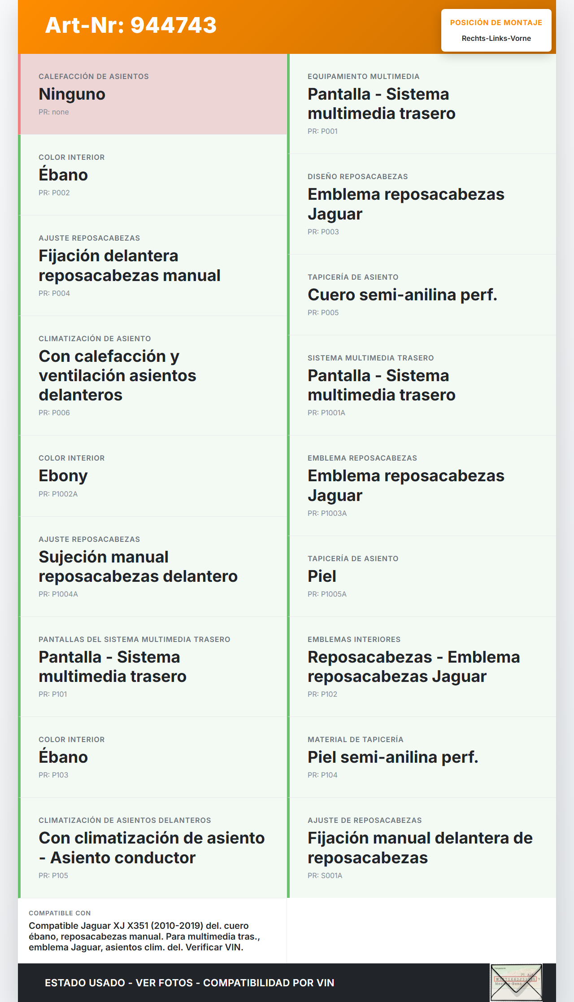This screenshot has height=1002, width=574.
Task: Select the Emblemas interiores card P102
Action: [422, 667]
